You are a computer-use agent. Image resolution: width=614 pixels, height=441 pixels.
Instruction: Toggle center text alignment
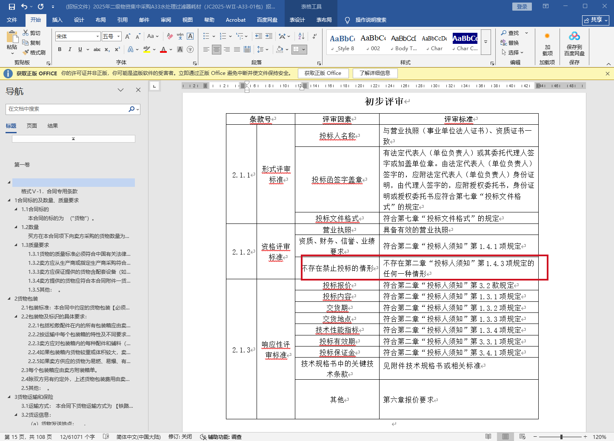[217, 49]
